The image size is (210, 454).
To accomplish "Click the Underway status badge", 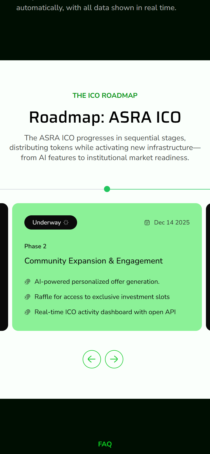I will coord(50,222).
